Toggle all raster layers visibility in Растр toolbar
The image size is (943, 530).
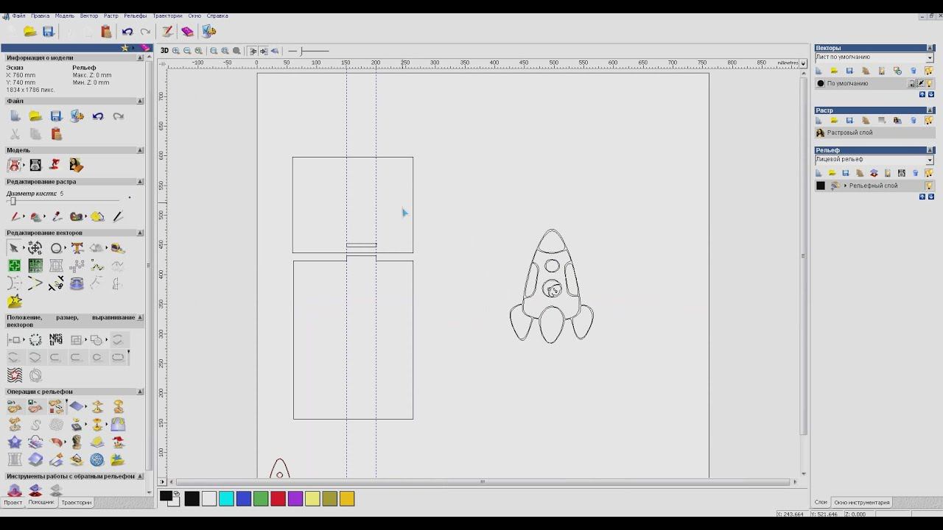tap(929, 120)
